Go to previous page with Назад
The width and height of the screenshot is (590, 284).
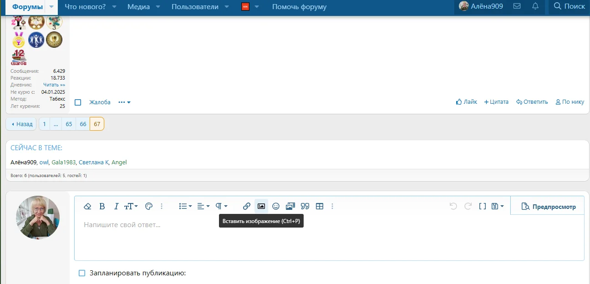22,124
